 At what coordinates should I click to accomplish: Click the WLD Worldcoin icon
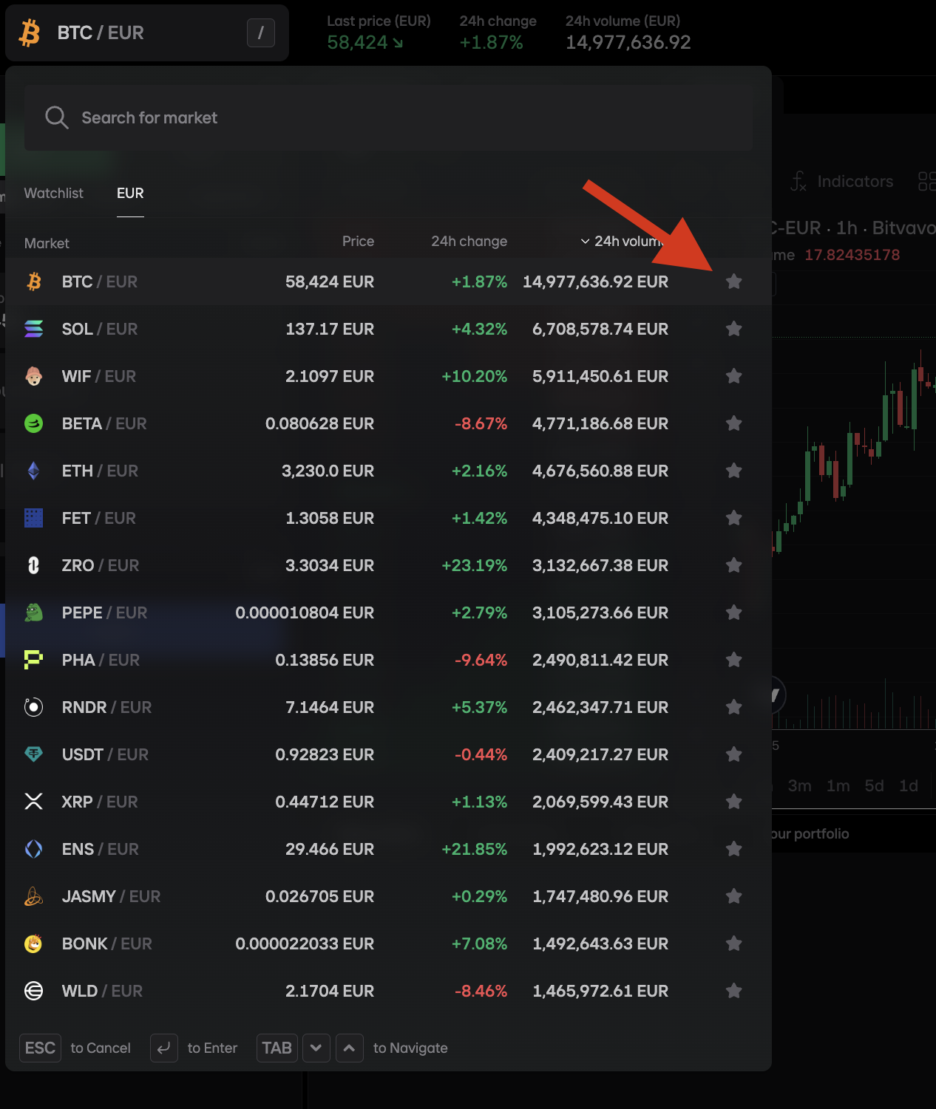34,991
